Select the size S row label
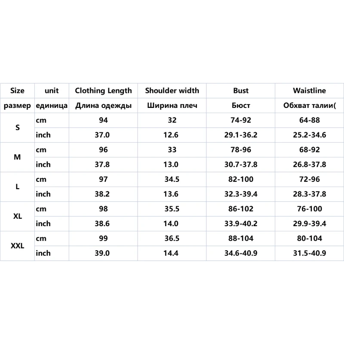Image resolution: width=344 pixels, height=344 pixels. coord(17,128)
